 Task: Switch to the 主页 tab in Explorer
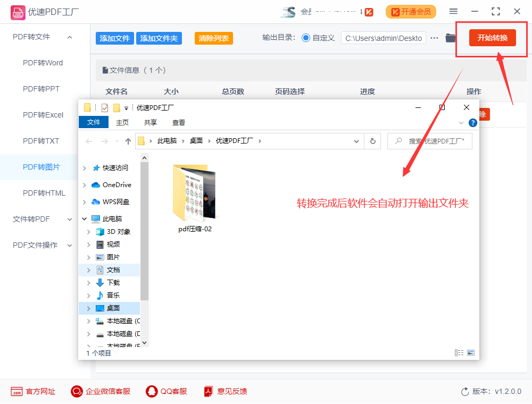click(122, 122)
